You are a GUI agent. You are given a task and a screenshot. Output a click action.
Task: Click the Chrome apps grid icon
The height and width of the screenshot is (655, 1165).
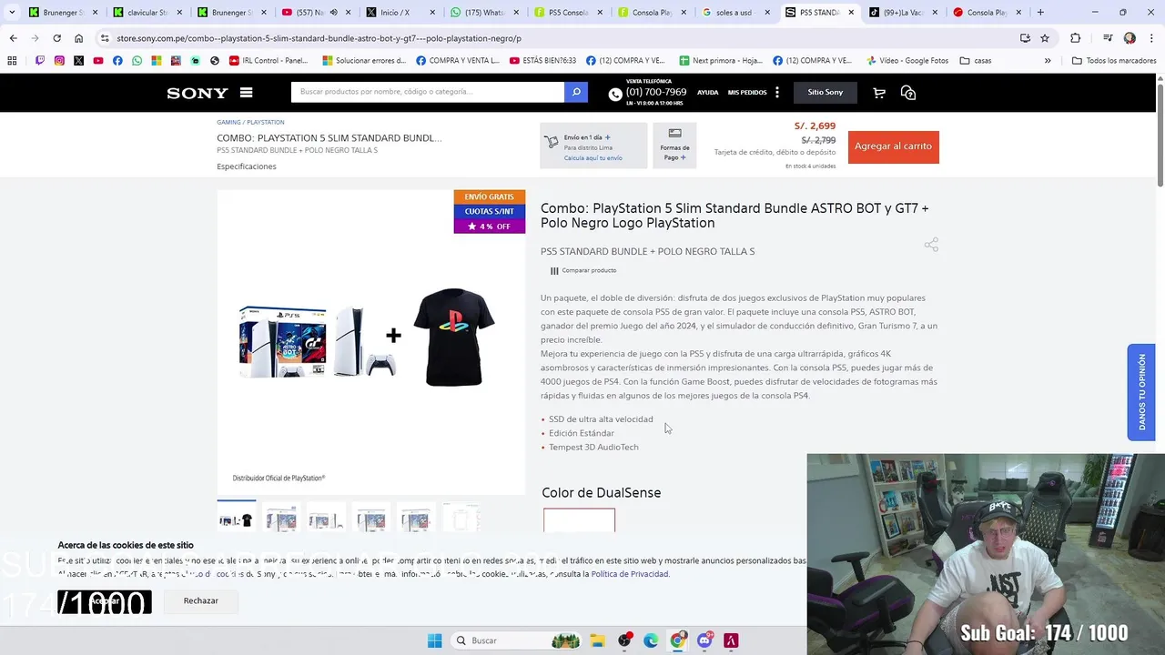pyautogui.click(x=12, y=60)
